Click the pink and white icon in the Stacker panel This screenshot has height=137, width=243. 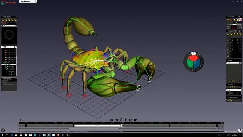coord(240,19)
